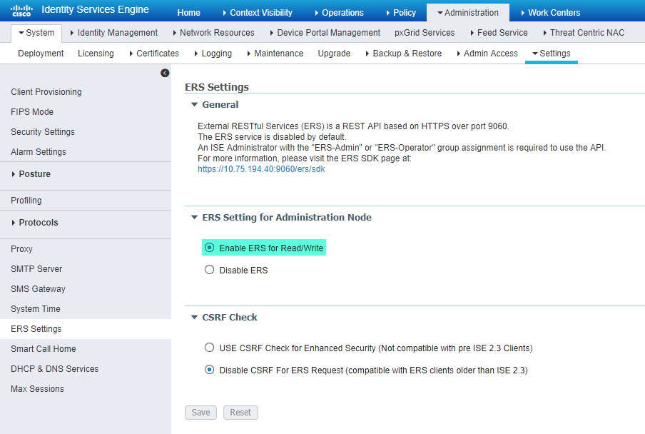Screen dimensions: 645x434
Task: Go to the Upgrade tab
Action: [334, 54]
